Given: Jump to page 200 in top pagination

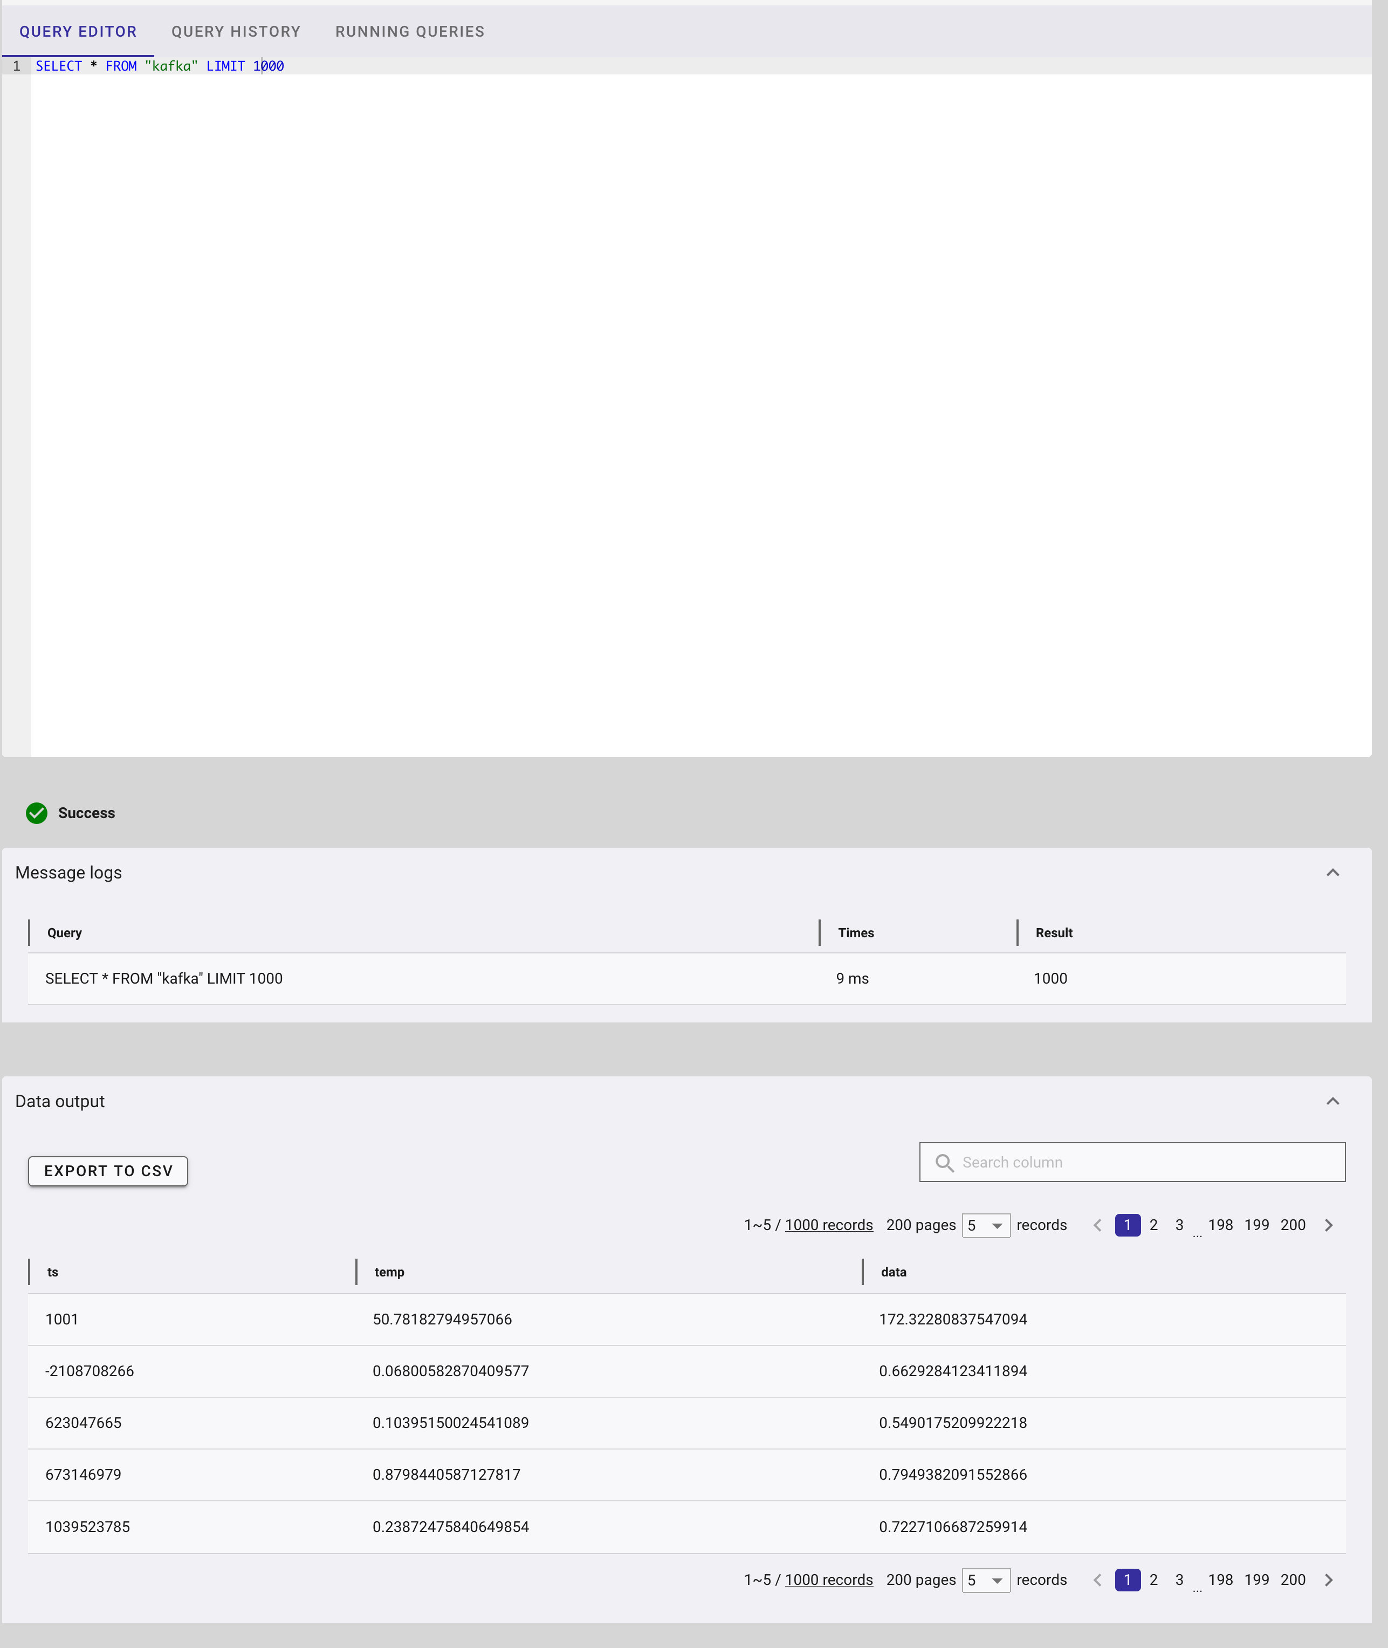Looking at the screenshot, I should [1293, 1225].
